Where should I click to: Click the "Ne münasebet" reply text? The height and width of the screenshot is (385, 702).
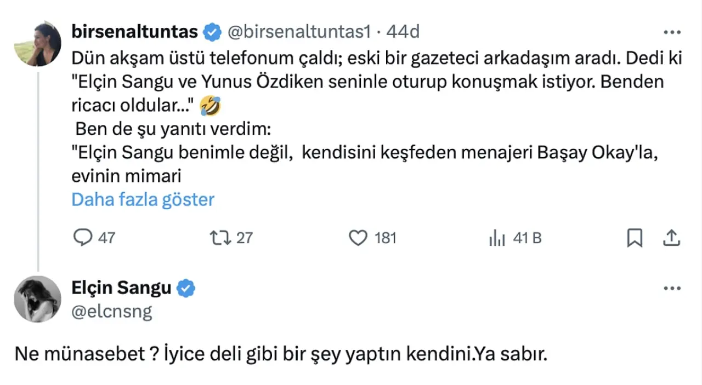click(281, 355)
